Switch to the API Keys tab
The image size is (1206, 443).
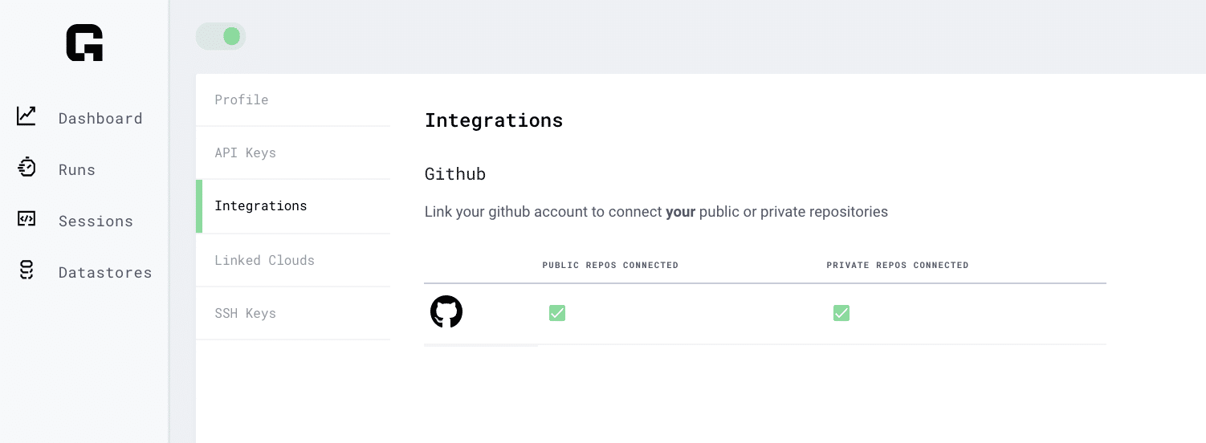[x=246, y=153]
